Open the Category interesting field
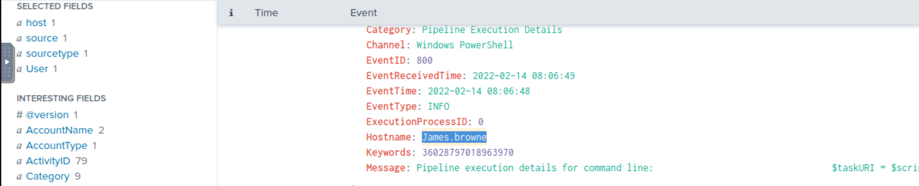The width and height of the screenshot is (919, 186). pyautogui.click(x=48, y=176)
